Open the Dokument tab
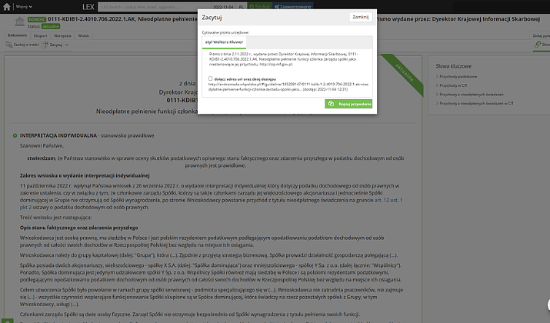Image resolution: width=550 pixels, height=323 pixels. (17, 35)
